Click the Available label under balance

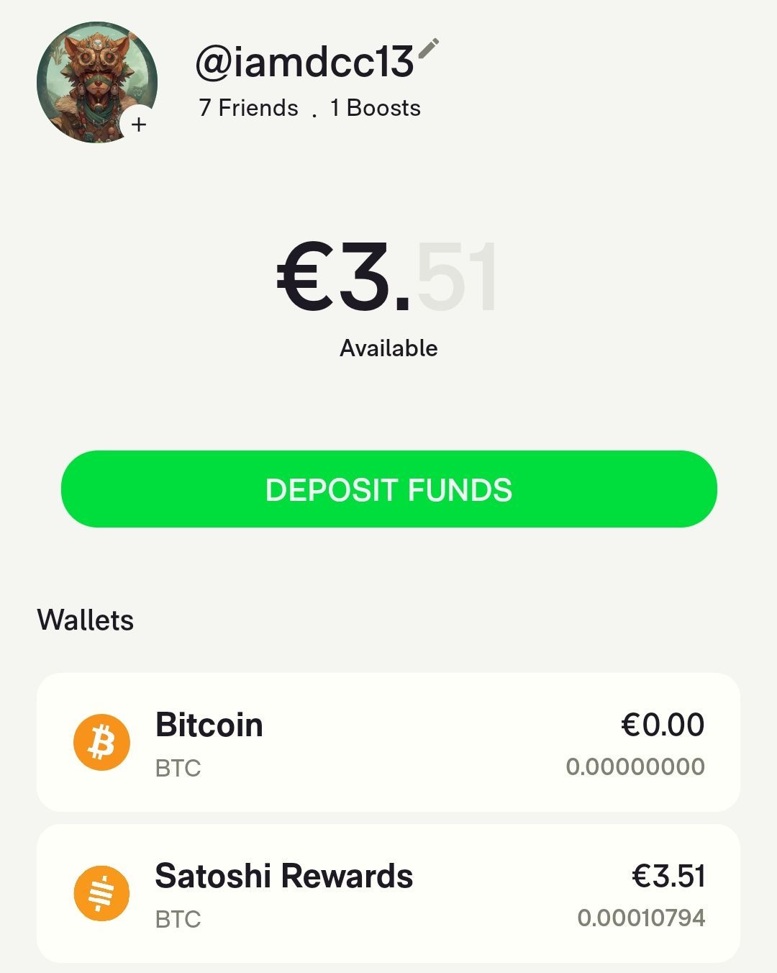point(388,348)
